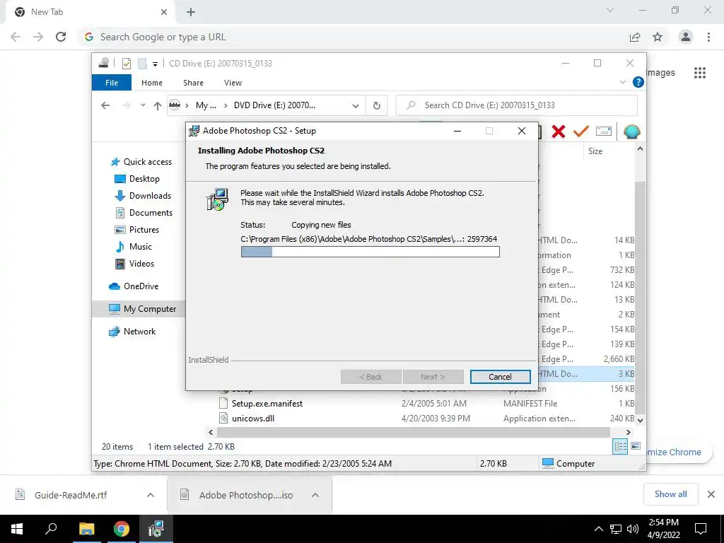Click the drive icon in Explorer title bar
The image size is (724, 543).
pyautogui.click(x=104, y=63)
